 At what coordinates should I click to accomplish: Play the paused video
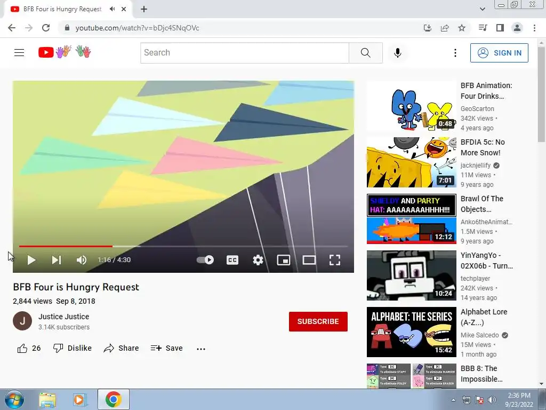31,260
